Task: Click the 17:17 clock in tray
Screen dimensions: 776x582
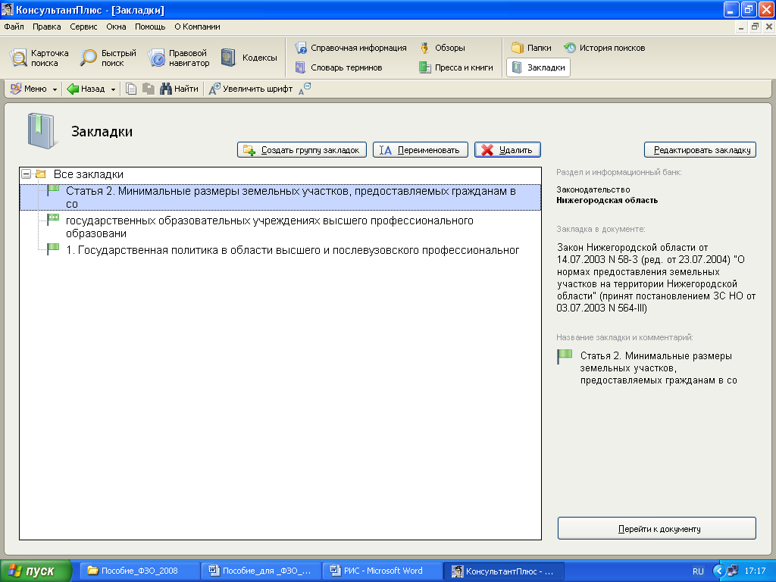Action: tap(756, 571)
